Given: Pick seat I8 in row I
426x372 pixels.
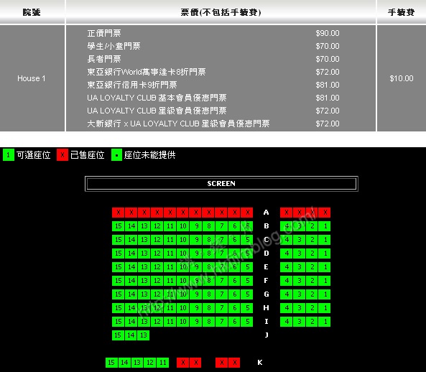Looking at the screenshot, I should point(208,322).
